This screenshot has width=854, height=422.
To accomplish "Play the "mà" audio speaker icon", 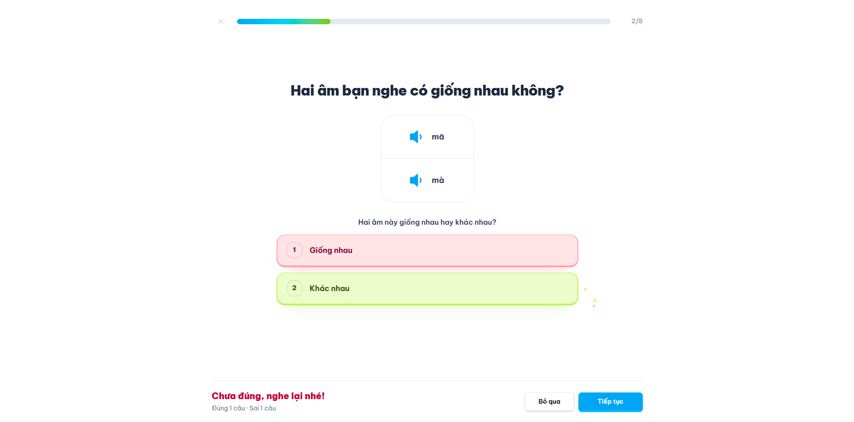I will coord(415,180).
